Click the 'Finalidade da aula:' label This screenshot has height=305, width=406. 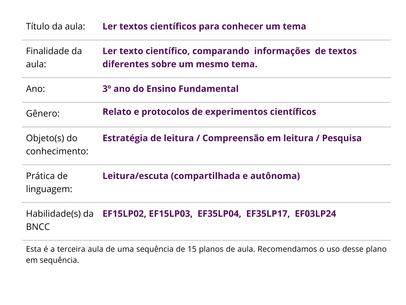coord(54,57)
